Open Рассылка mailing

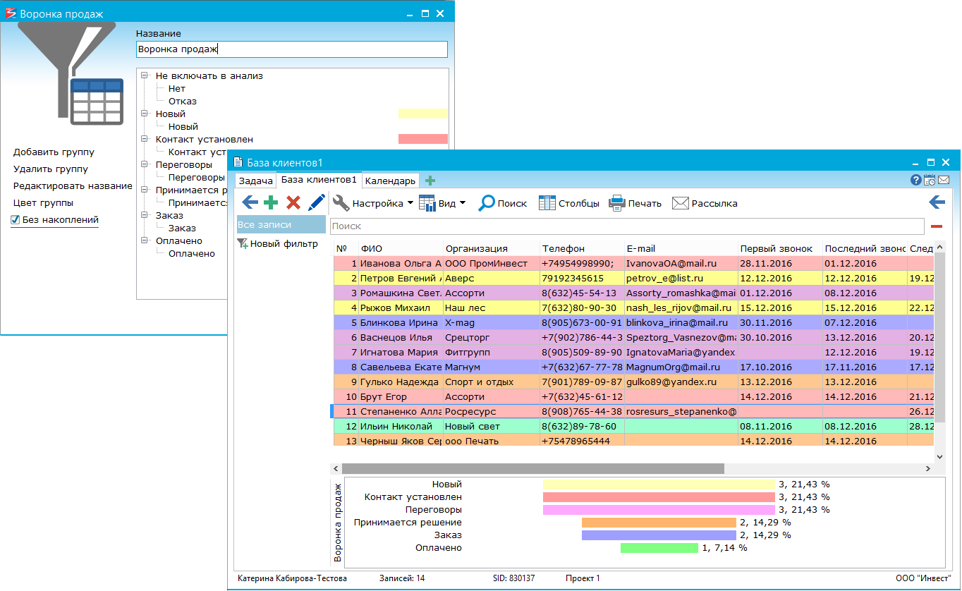(705, 203)
